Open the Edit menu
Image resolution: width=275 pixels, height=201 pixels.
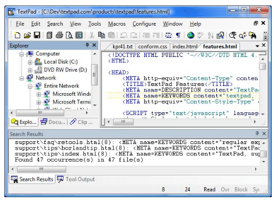coord(36,24)
